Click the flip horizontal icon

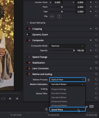coord(52,17)
